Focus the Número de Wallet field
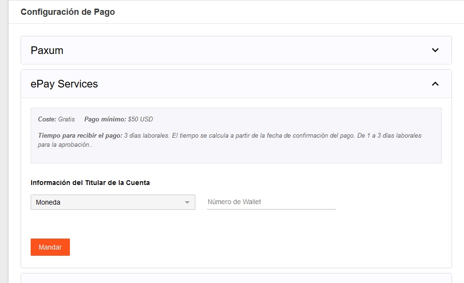 pos(271,202)
